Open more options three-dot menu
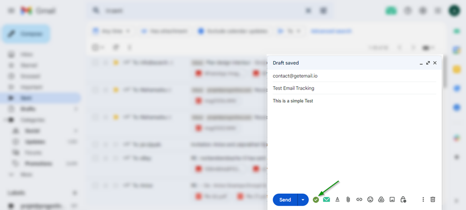The width and height of the screenshot is (466, 210). coord(423,200)
